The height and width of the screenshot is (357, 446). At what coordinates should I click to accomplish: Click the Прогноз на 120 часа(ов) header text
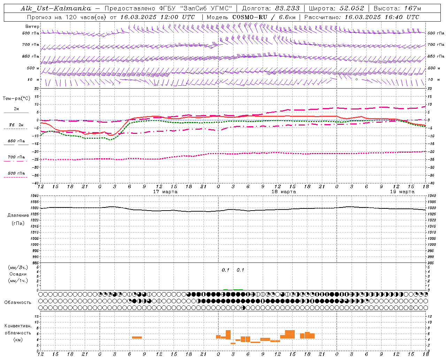coord(67,17)
